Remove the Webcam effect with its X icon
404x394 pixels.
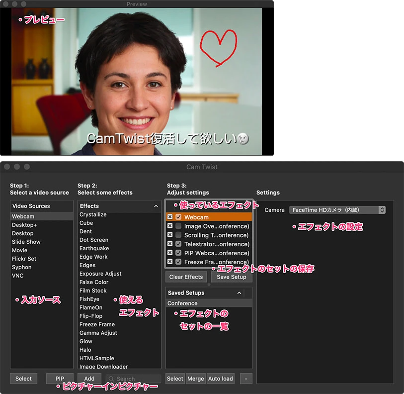[x=170, y=217]
